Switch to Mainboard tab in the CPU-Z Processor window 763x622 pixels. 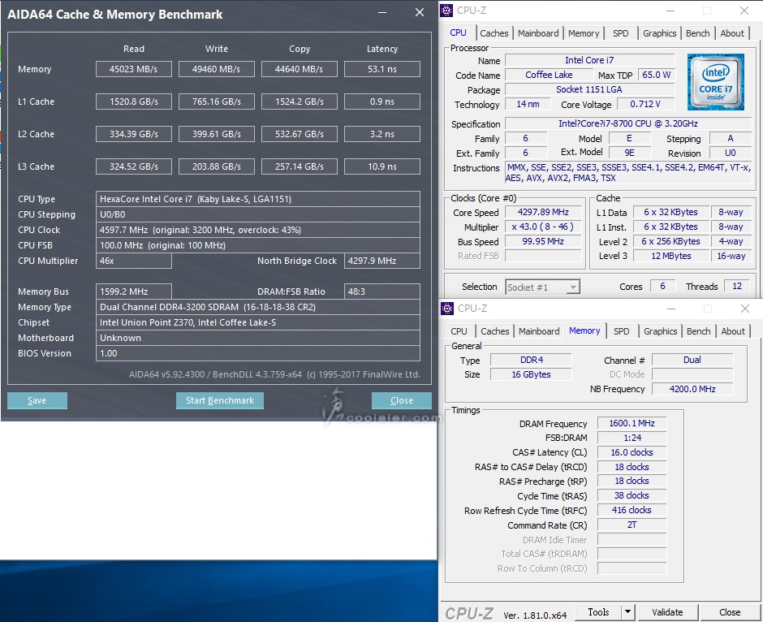click(538, 33)
